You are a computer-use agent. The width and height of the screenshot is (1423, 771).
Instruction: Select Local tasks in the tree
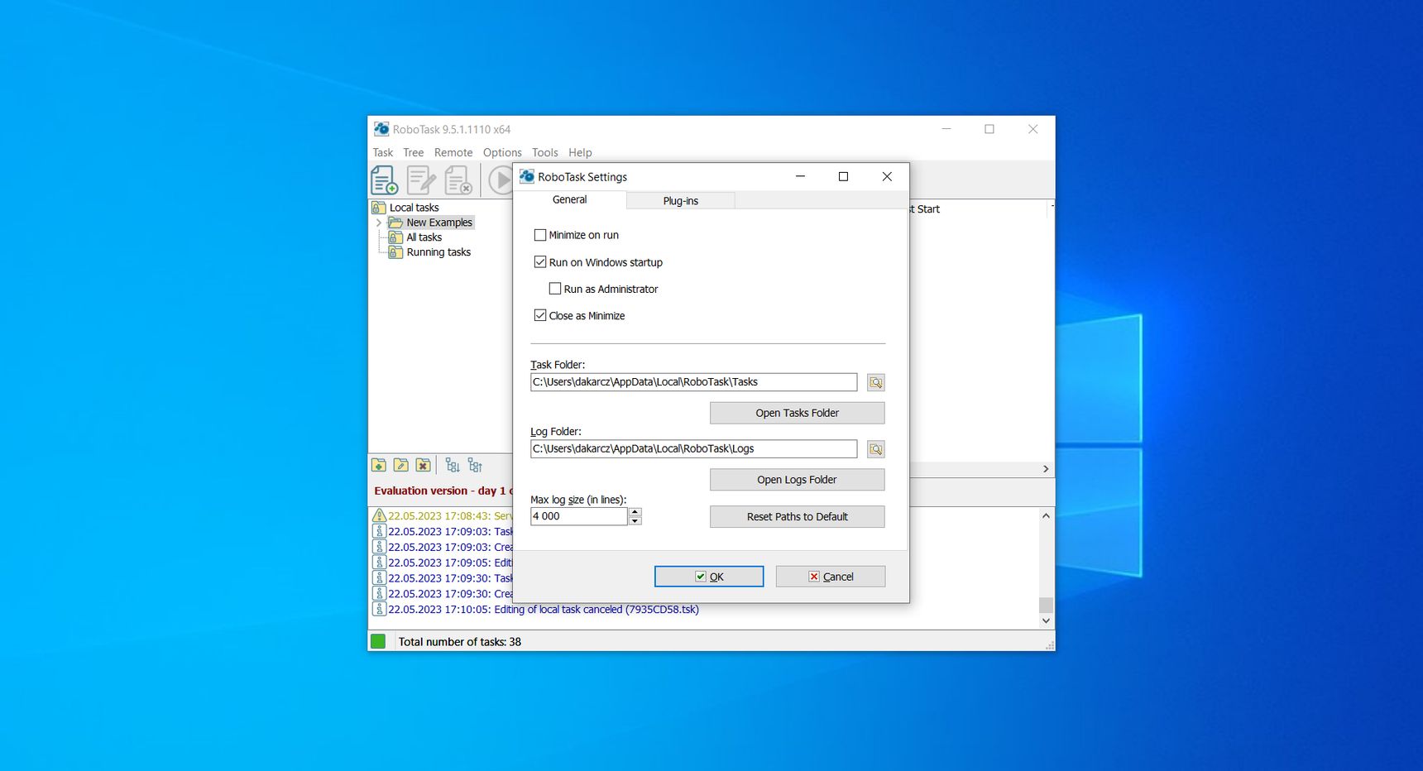click(x=414, y=208)
